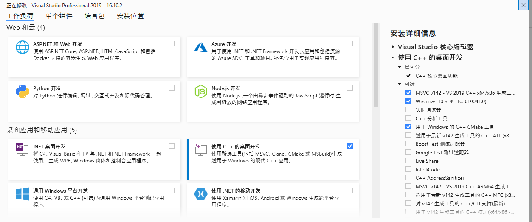Check the C++/CLI 支持 for v142 option
Image resolution: width=532 pixels, height=222 pixels.
(x=408, y=203)
